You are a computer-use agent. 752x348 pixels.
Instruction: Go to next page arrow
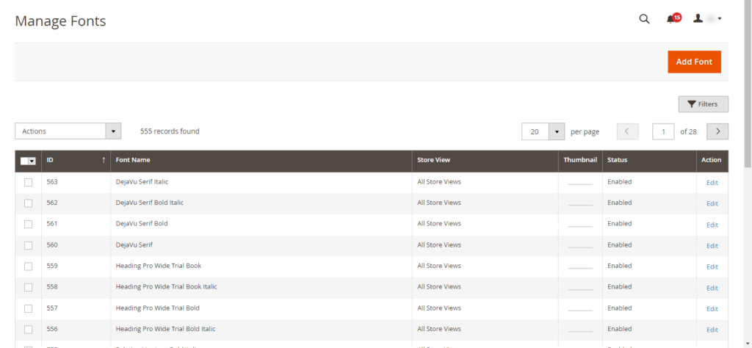click(x=717, y=131)
